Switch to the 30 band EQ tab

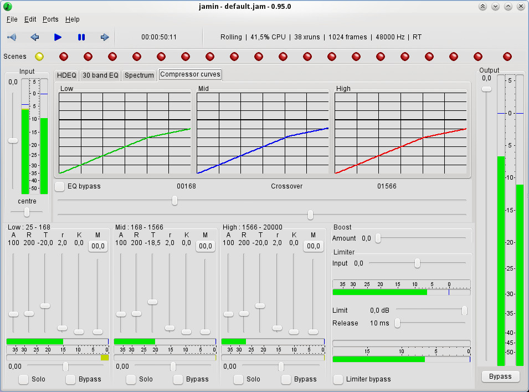(x=100, y=75)
